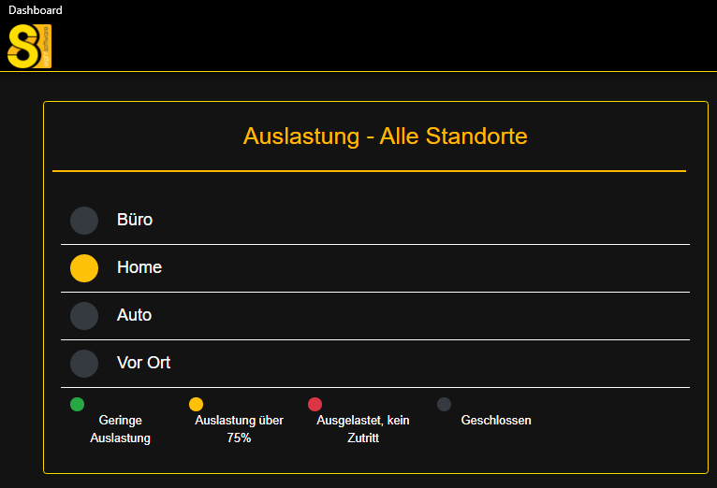This screenshot has width=717, height=488.
Task: Click the green legend dot for Geringe Auslastung
Action: coord(78,404)
